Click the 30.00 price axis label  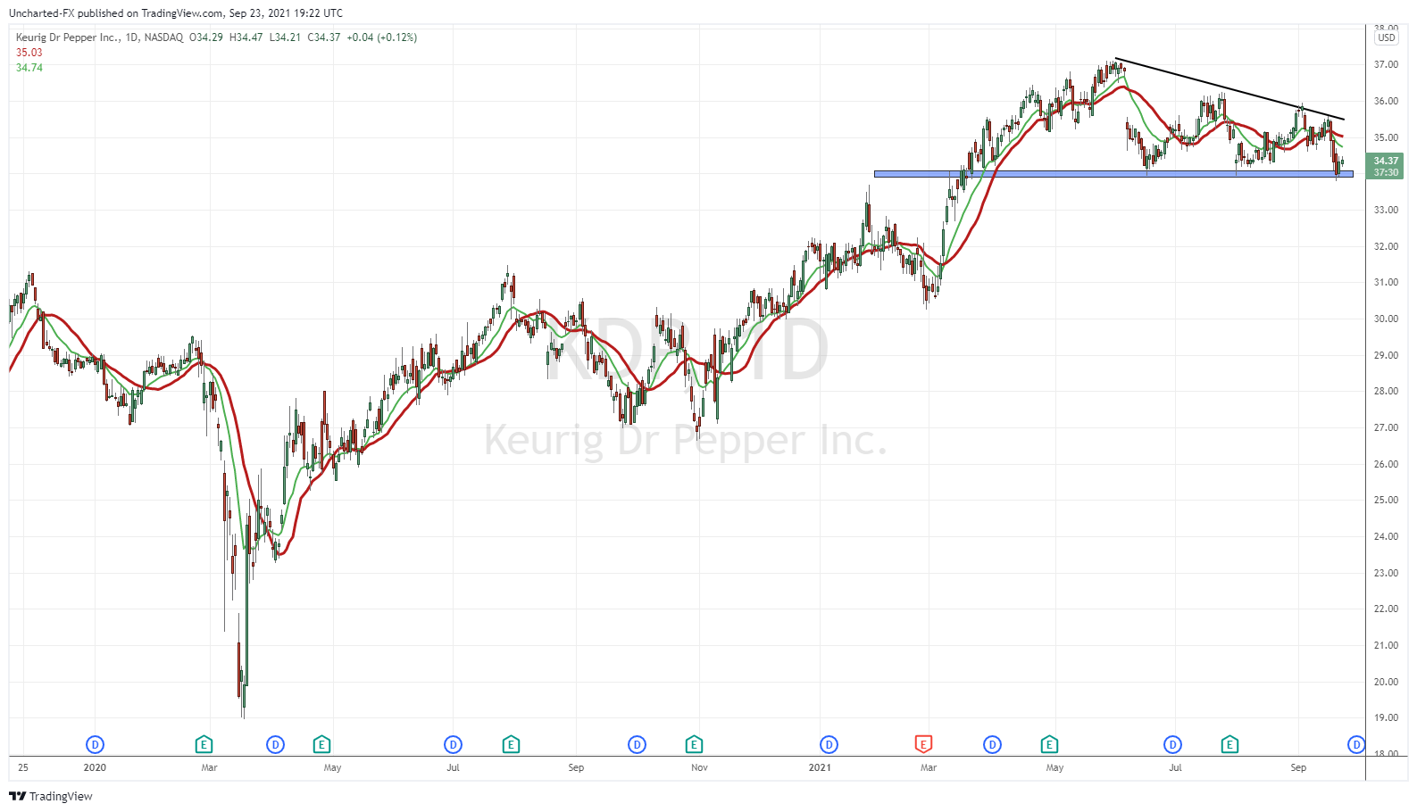tap(1386, 319)
